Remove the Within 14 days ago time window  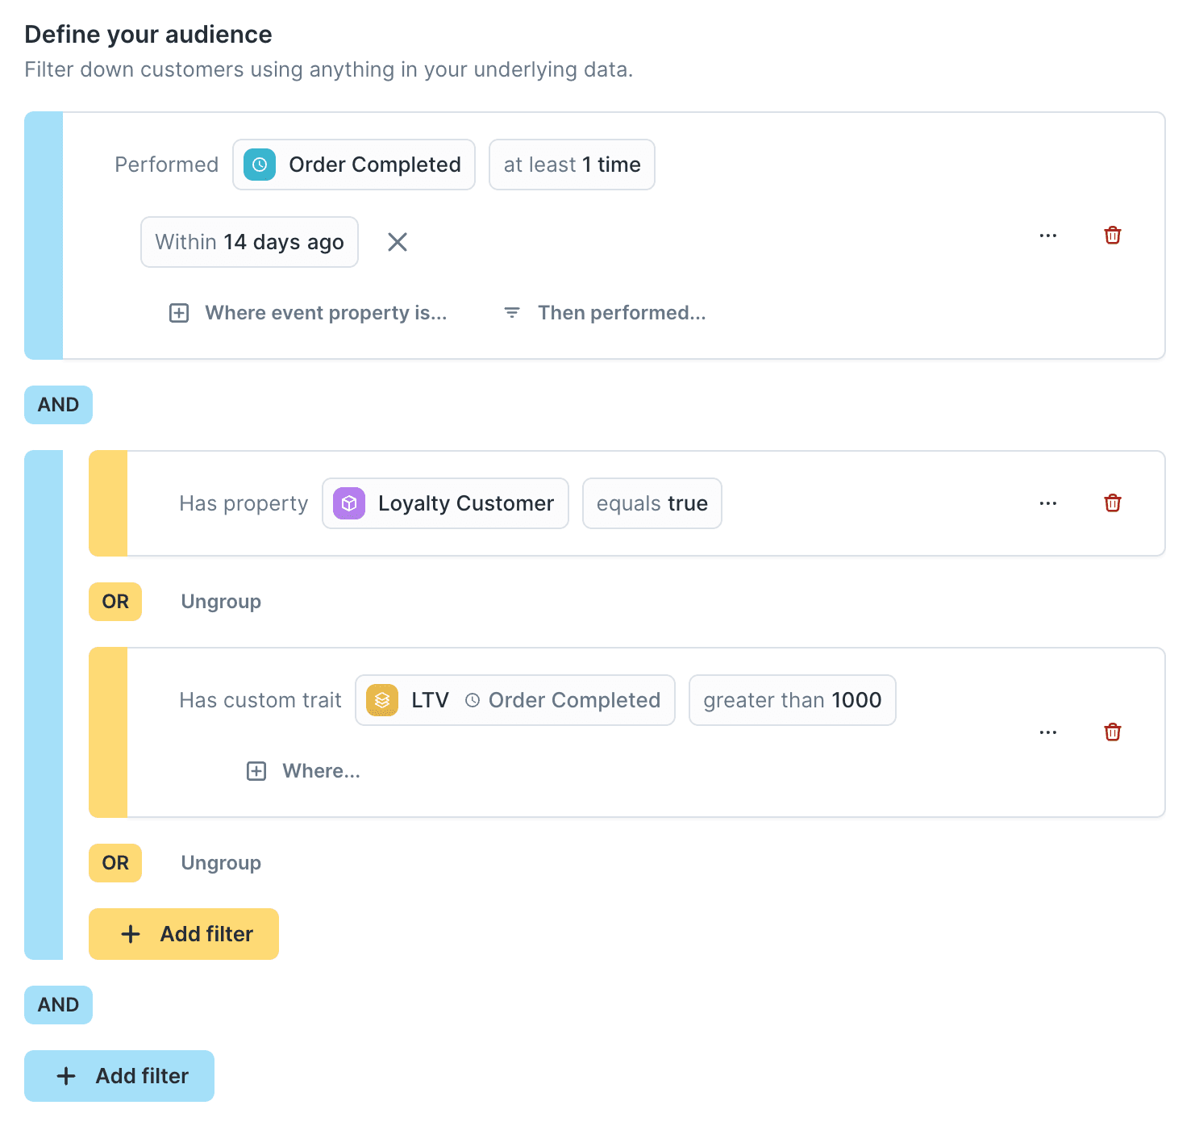[x=397, y=242]
